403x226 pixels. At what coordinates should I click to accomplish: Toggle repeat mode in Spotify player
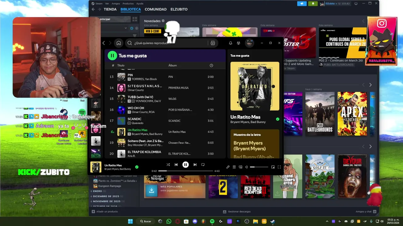click(x=203, y=165)
